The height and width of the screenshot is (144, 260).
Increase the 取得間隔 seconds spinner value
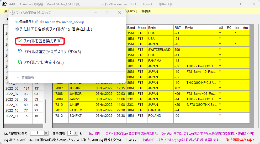(x=76, y=132)
